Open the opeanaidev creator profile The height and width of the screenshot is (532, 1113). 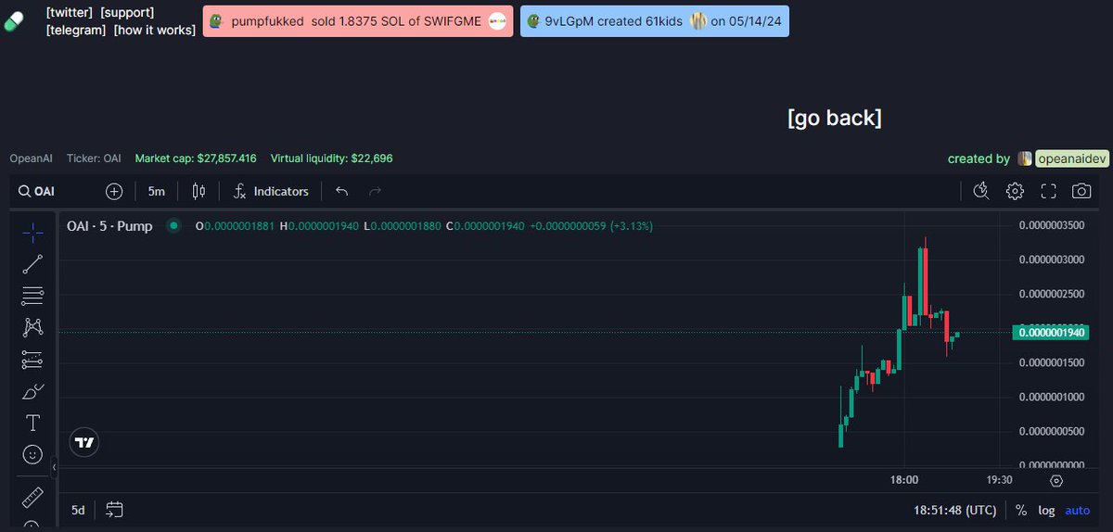[x=1070, y=158]
